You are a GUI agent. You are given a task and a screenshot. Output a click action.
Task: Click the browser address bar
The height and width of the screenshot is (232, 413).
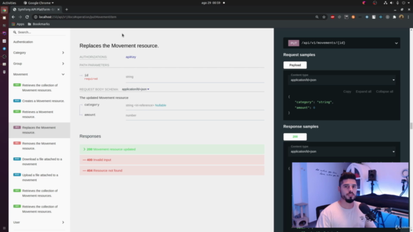pyautogui.click(x=174, y=17)
